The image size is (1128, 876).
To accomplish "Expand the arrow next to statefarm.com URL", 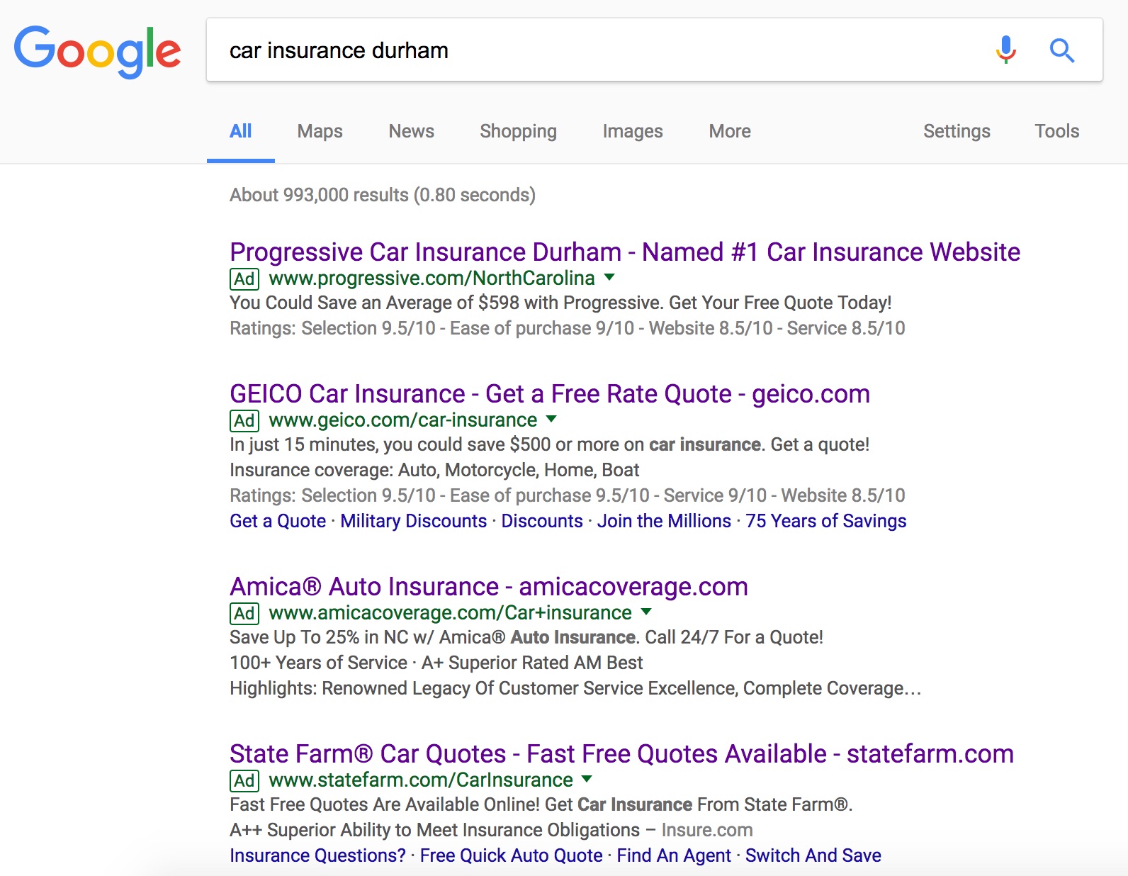I will tap(587, 779).
